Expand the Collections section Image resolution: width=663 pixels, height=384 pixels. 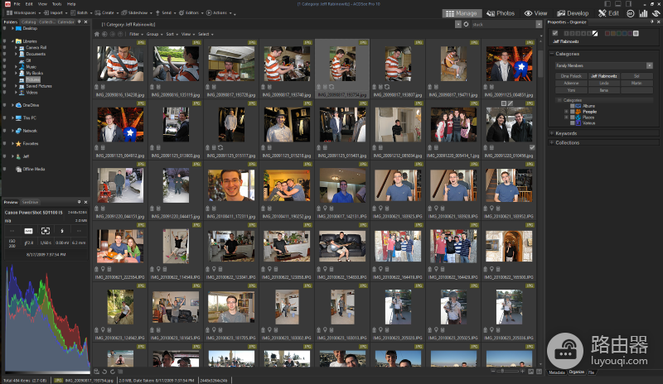tap(552, 143)
